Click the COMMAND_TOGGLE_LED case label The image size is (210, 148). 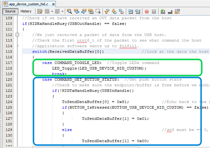coord(77,63)
